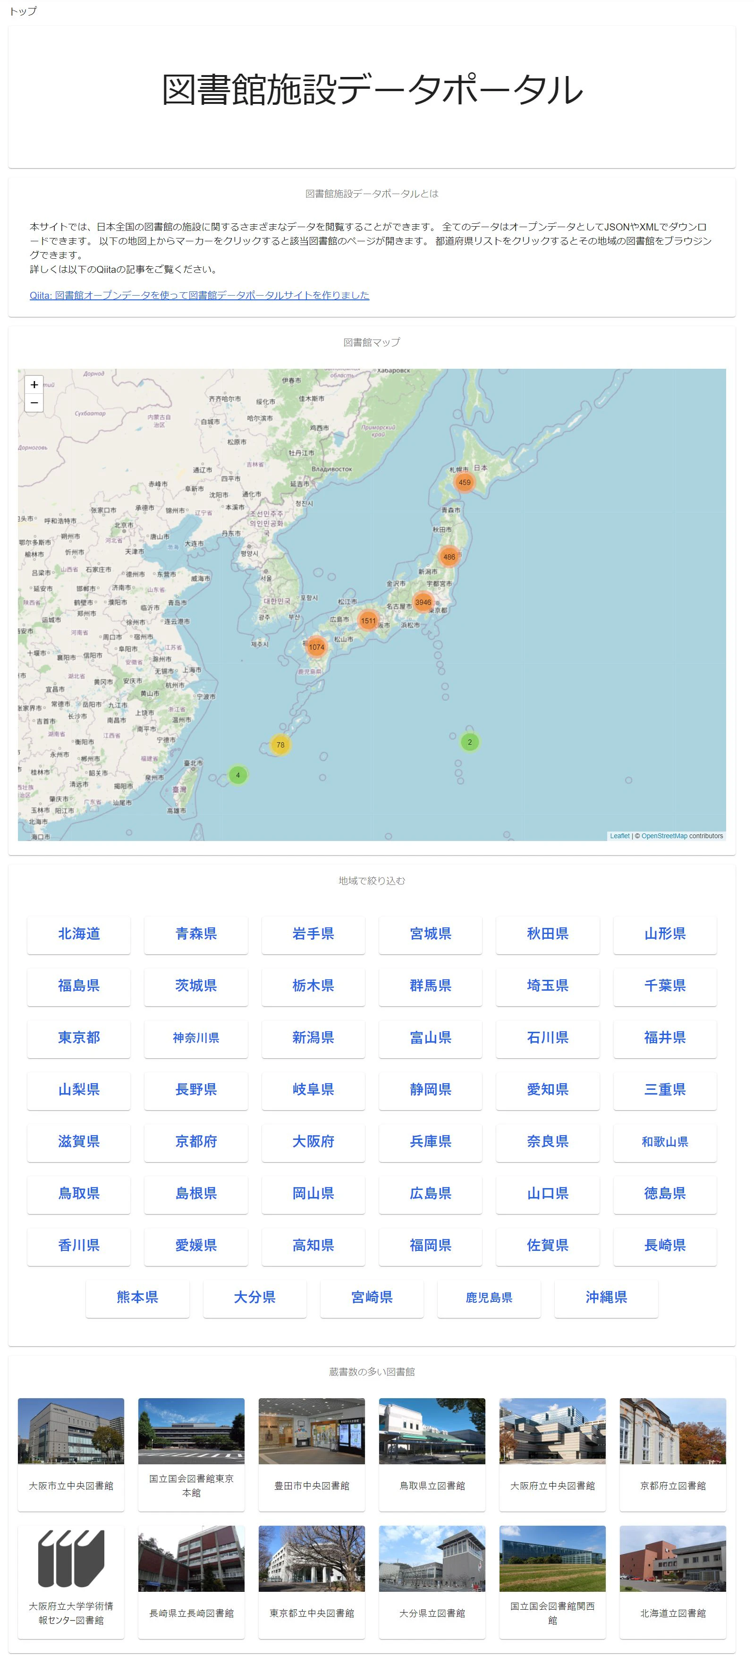Choose 大阪府 prefecture button
The width and height of the screenshot is (754, 1665).
(x=313, y=1142)
